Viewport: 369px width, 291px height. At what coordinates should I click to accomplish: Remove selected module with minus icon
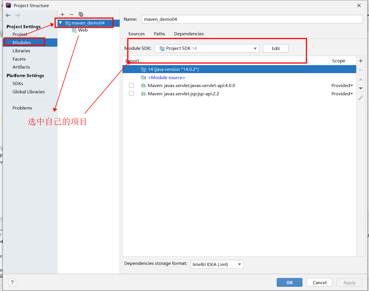click(72, 15)
